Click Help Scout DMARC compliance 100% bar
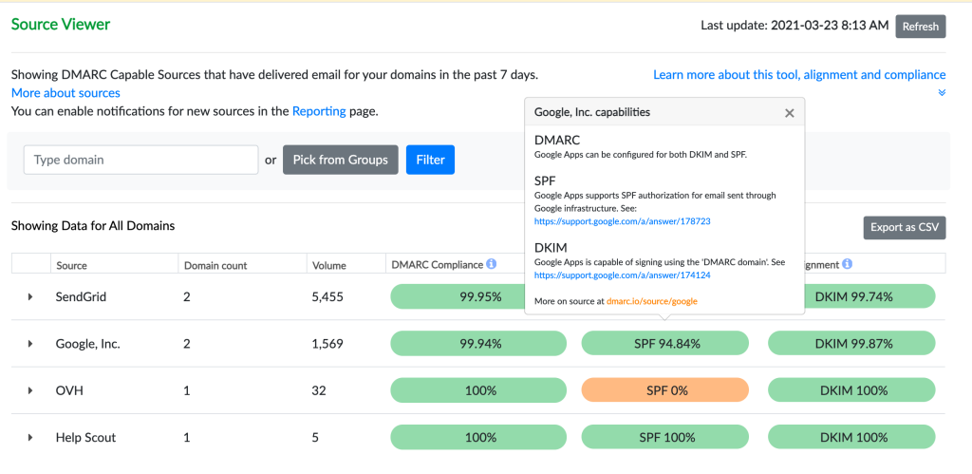 click(478, 437)
